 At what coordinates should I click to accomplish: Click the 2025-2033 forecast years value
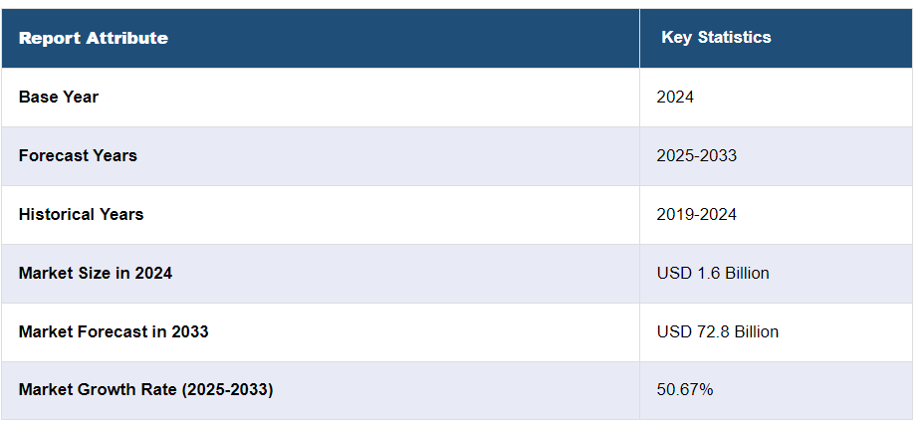[696, 155]
